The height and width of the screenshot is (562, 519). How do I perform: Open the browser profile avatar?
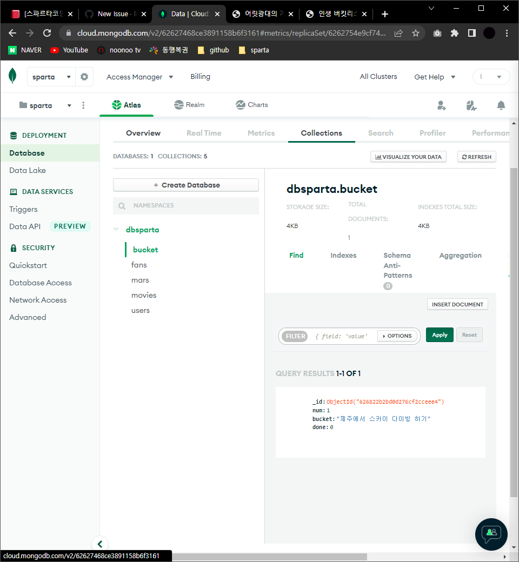489,33
